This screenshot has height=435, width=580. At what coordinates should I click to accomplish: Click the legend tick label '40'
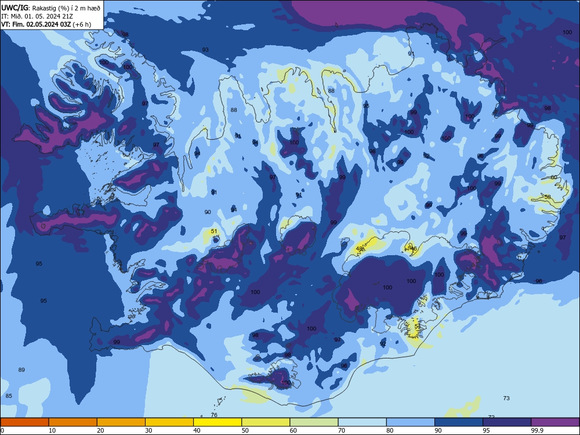tap(197, 430)
